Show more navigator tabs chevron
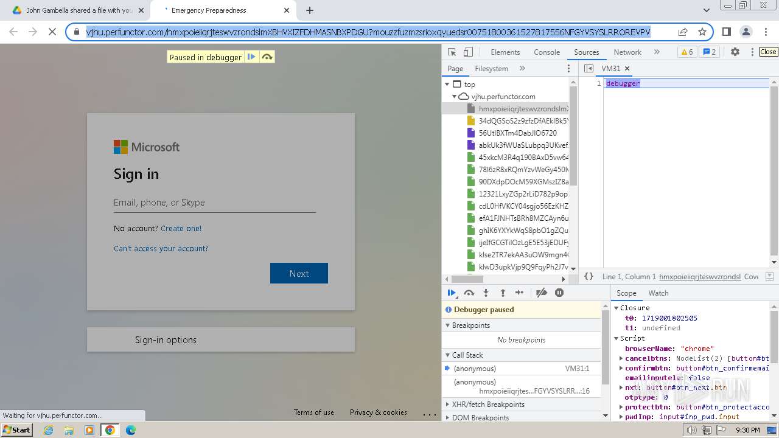 coord(522,69)
